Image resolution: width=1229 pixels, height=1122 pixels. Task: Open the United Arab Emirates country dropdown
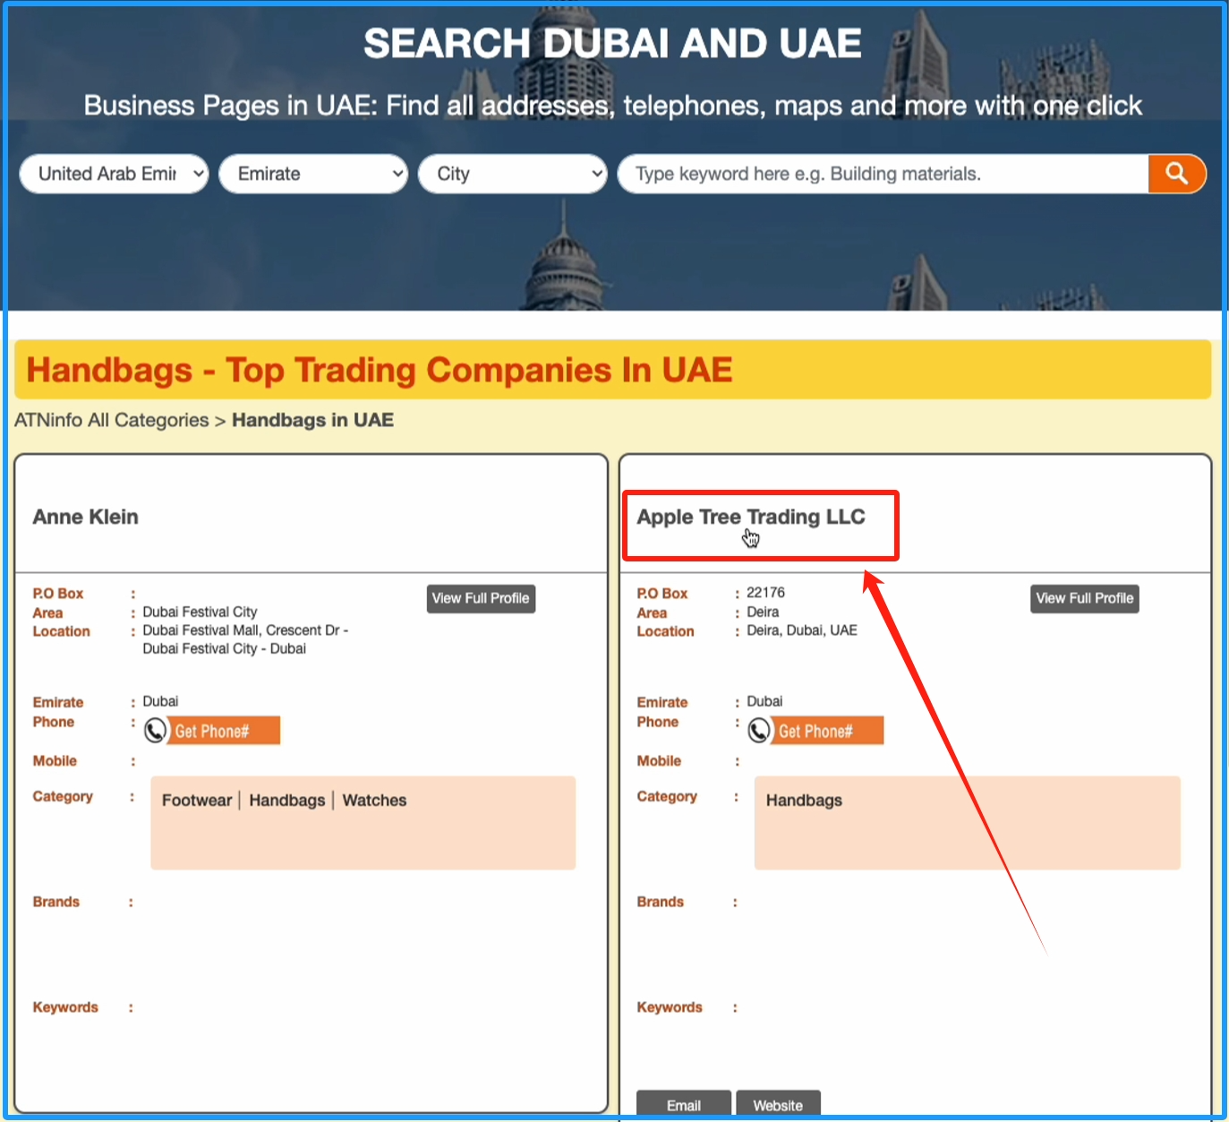tap(115, 174)
